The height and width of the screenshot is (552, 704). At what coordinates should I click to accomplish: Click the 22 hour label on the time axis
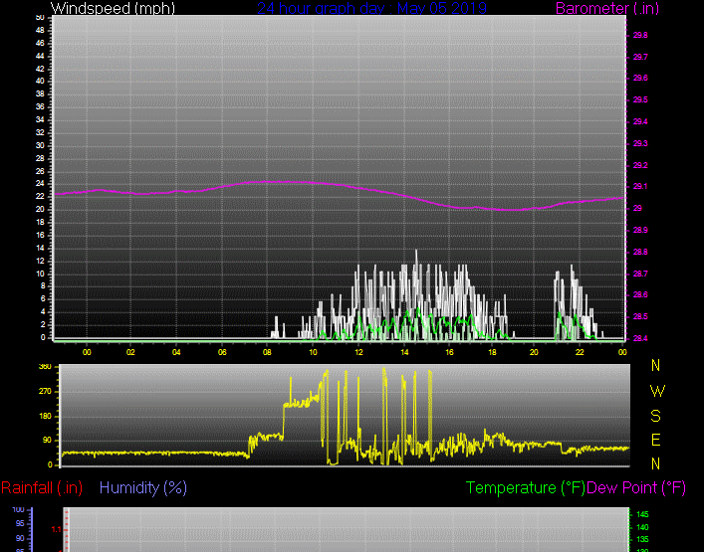coord(580,352)
